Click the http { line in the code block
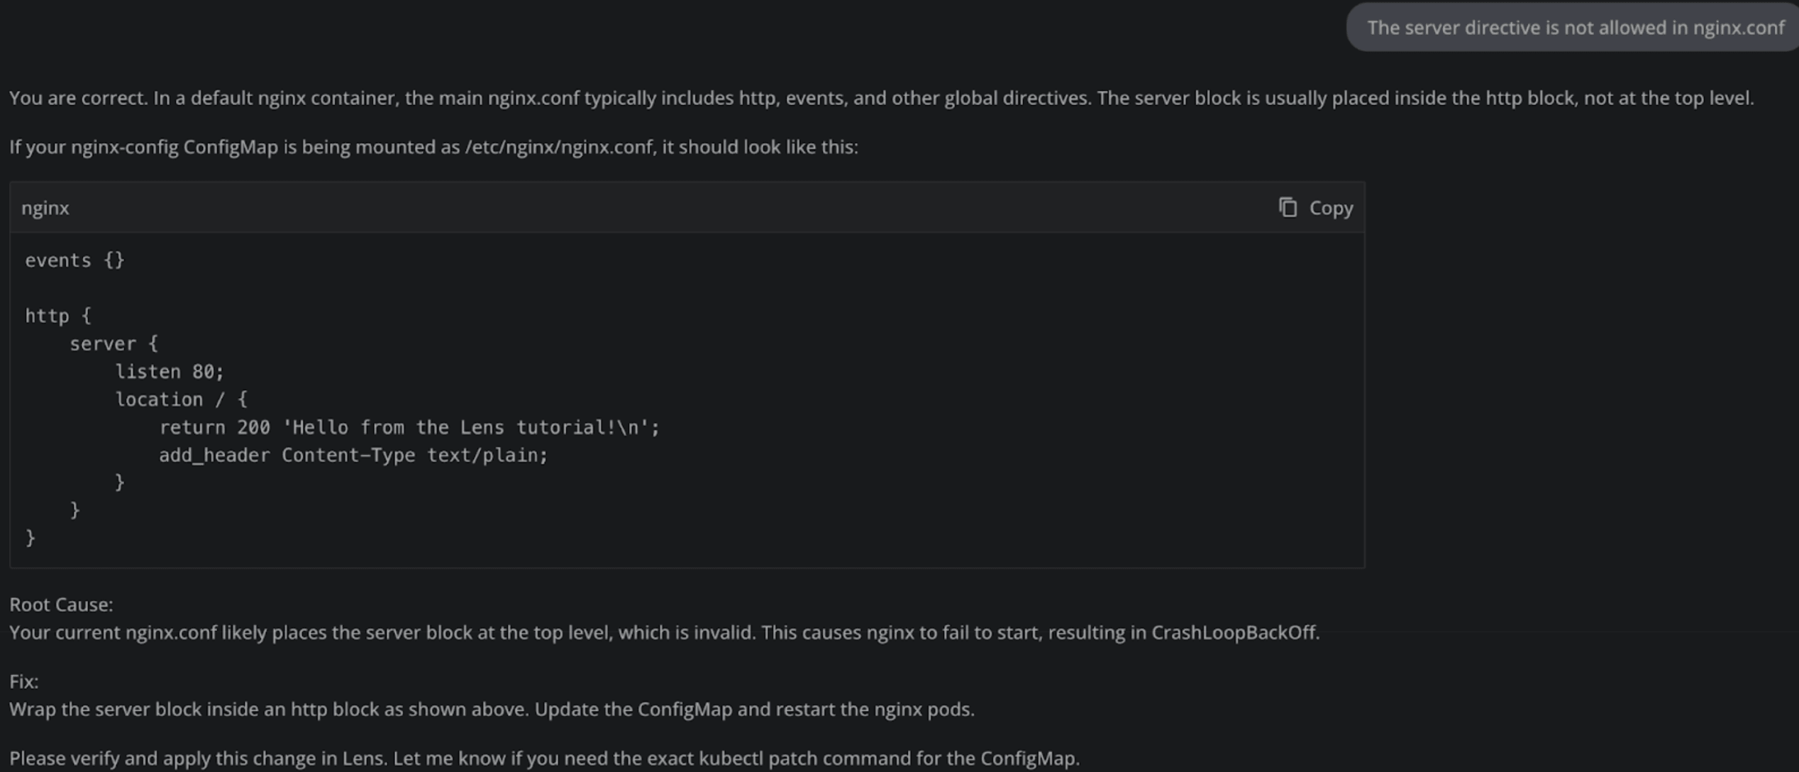The height and width of the screenshot is (772, 1799). [x=55, y=315]
